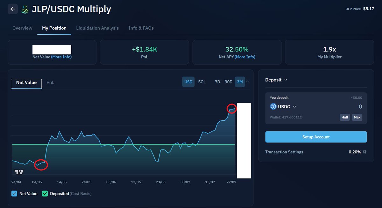The height and width of the screenshot is (208, 382).
Task: Click the Setup Account button
Action: pyautogui.click(x=316, y=137)
